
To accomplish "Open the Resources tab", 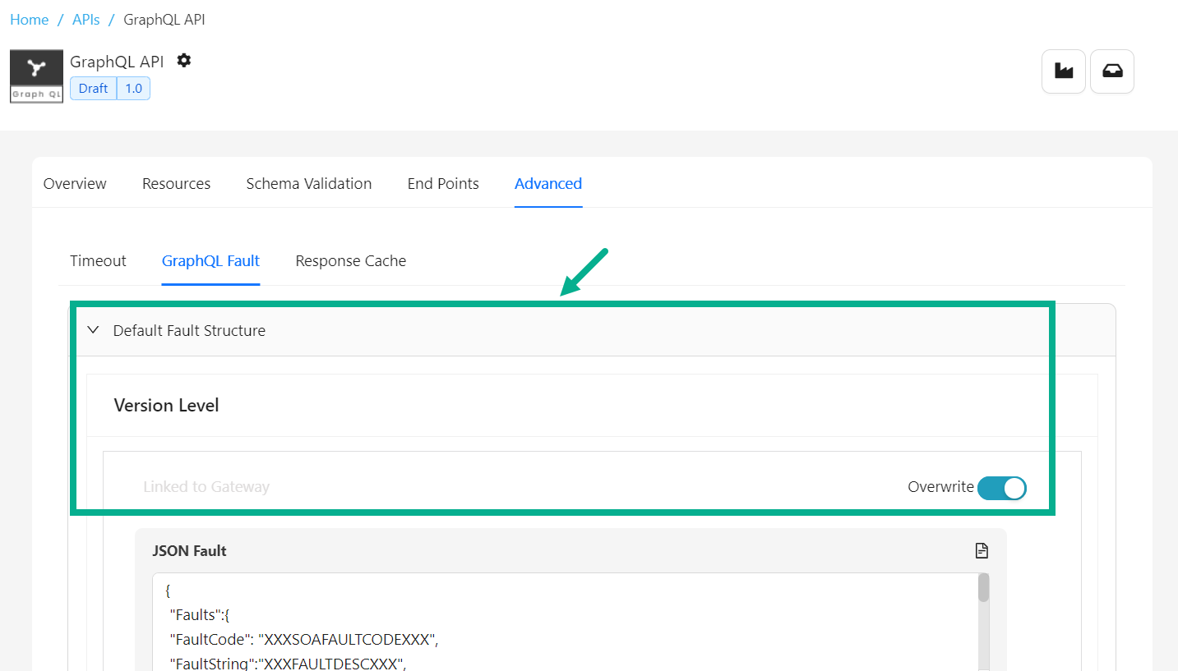I will [x=176, y=184].
